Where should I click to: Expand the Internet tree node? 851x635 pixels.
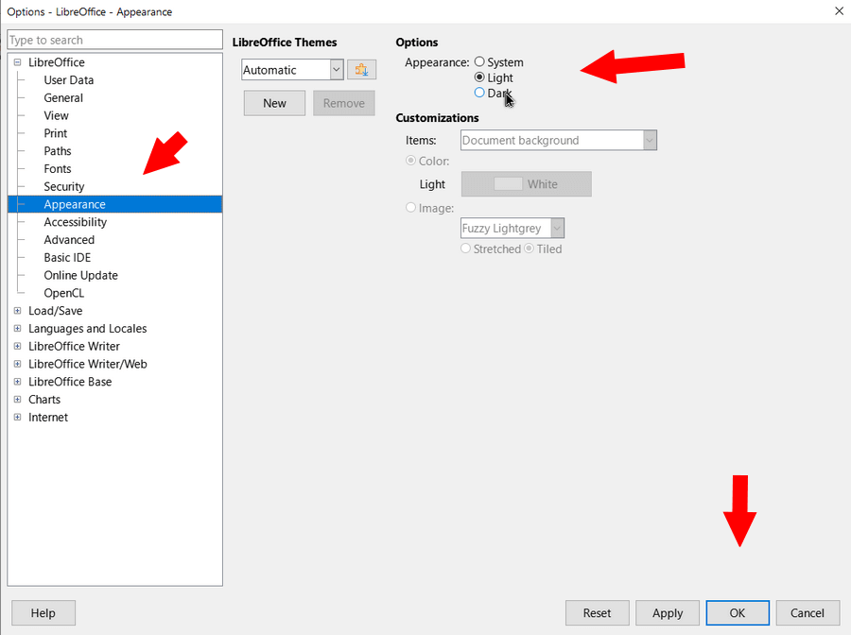click(x=17, y=417)
